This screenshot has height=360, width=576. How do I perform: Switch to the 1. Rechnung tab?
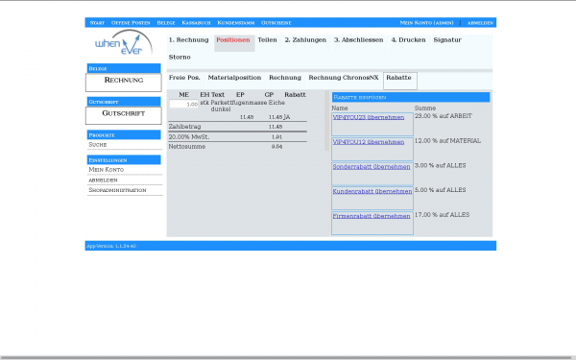(x=189, y=40)
